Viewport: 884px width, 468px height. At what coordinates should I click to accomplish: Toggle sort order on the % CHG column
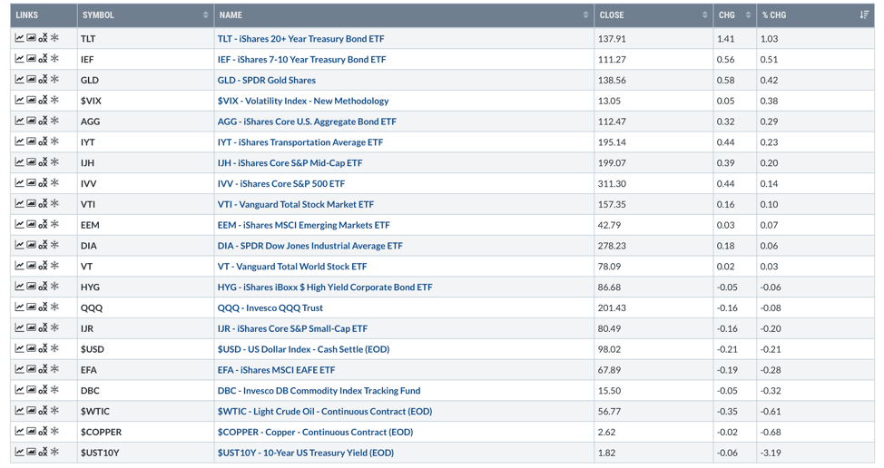point(815,15)
